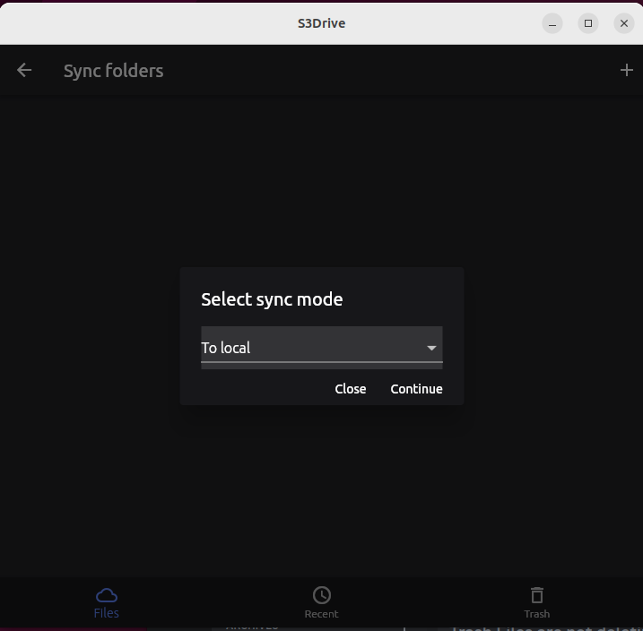Click the back arrow icon
Screen dimensions: 643x631
[24, 70]
